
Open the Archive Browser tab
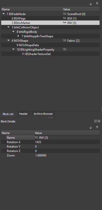click(43, 114)
